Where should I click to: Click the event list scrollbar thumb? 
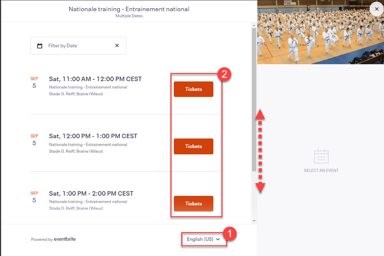pyautogui.click(x=254, y=98)
